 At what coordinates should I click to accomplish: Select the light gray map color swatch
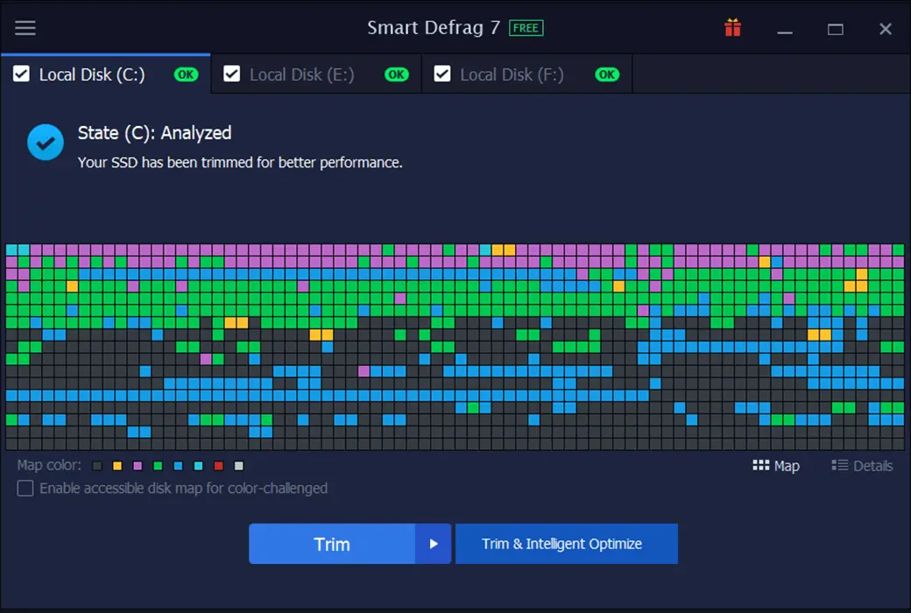tap(239, 466)
